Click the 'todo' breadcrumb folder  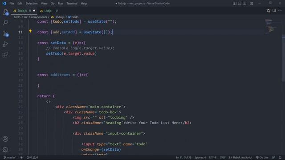coord(17,17)
